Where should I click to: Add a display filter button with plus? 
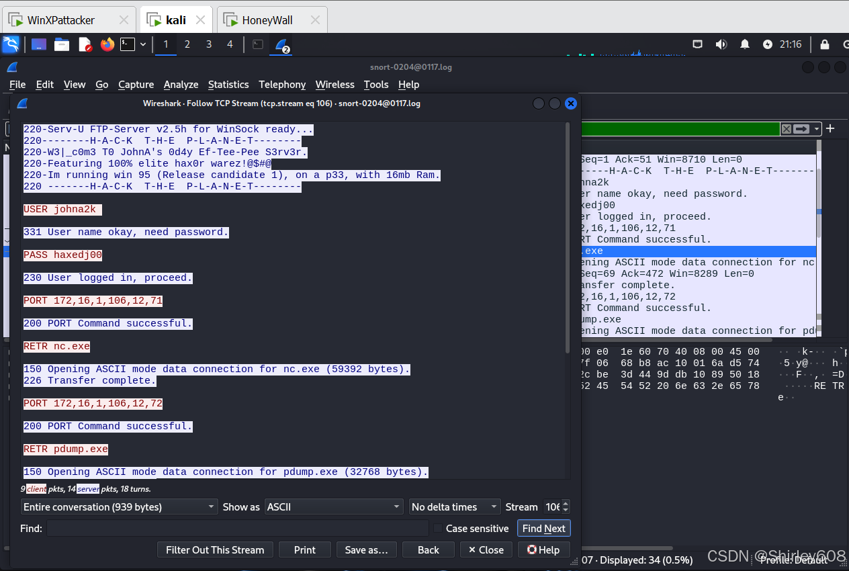point(831,128)
